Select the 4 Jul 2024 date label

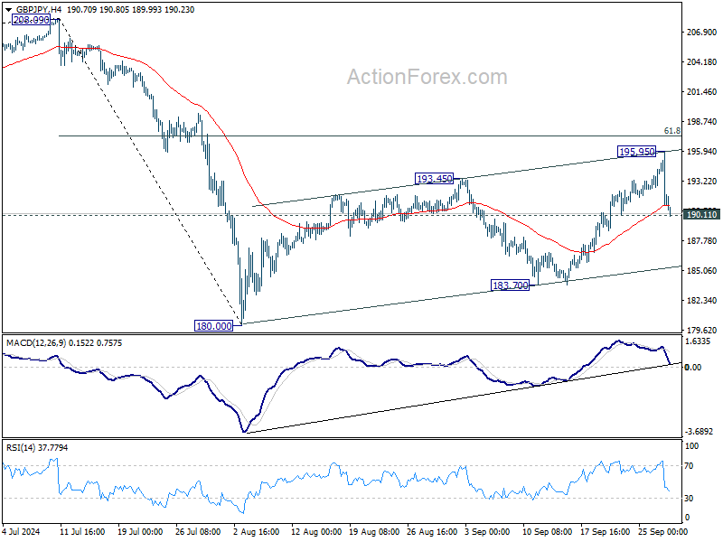21,531
